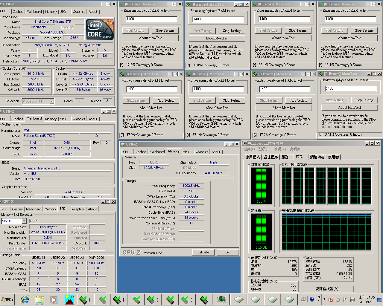Open 檔案(F) menu in Task Manager
Viewport: 383px width, 306px height.
[249, 149]
